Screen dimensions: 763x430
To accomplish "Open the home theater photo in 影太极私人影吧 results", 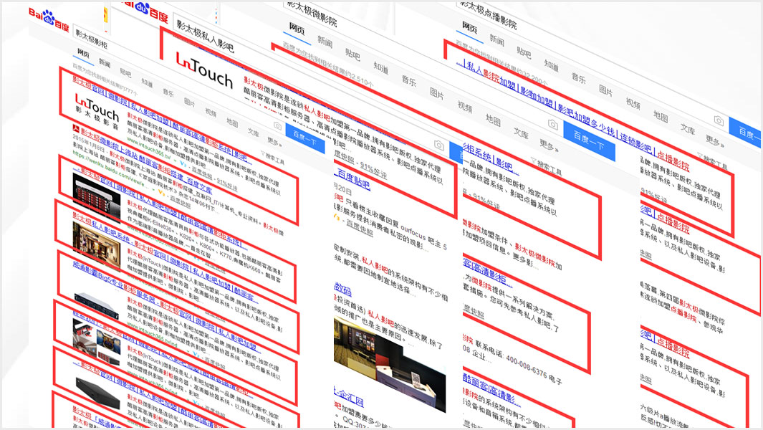I will pos(389,363).
